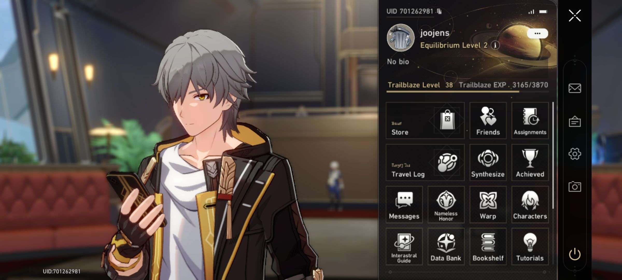Show Equilibrium Level info

496,45
